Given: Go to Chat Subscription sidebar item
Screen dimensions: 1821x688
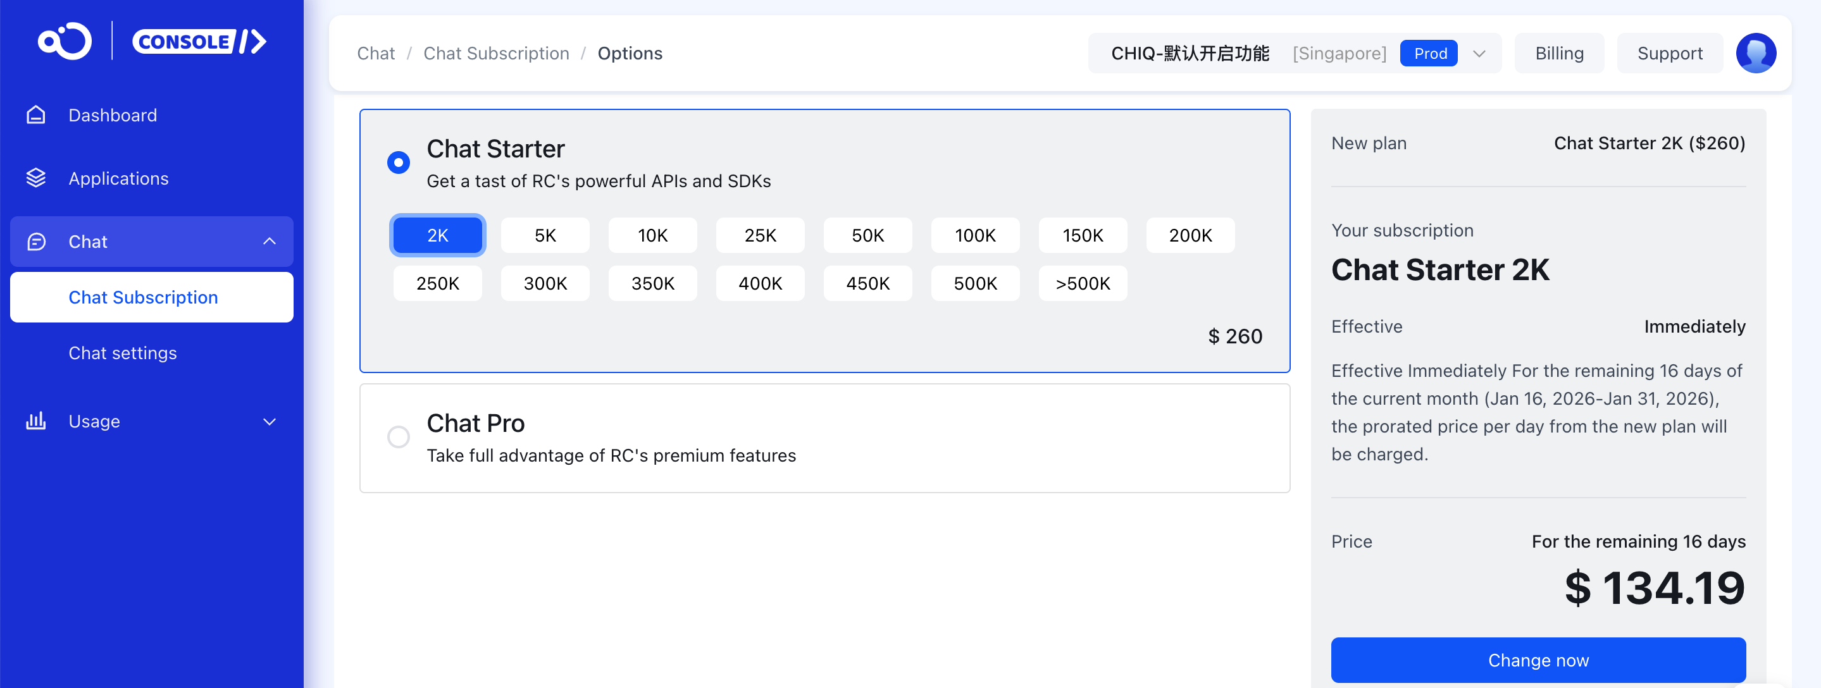Looking at the screenshot, I should pos(143,297).
